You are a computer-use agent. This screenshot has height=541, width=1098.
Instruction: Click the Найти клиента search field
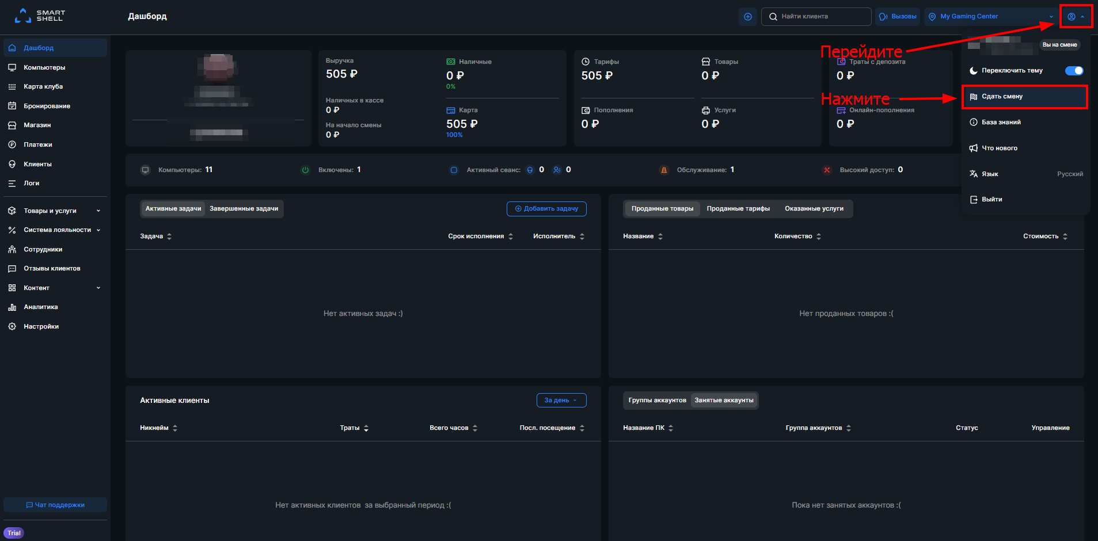(x=816, y=17)
